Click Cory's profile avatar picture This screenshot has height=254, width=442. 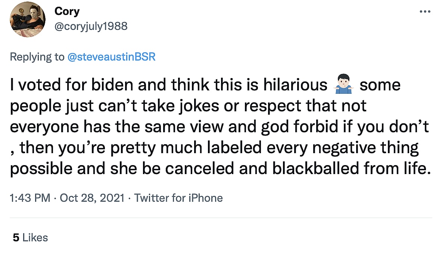(28, 19)
